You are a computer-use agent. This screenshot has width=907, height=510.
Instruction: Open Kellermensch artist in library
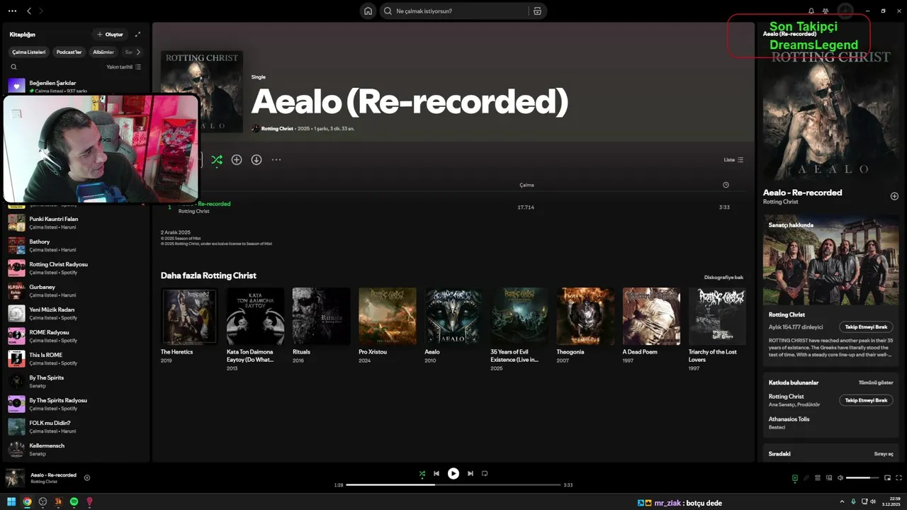pyautogui.click(x=76, y=449)
